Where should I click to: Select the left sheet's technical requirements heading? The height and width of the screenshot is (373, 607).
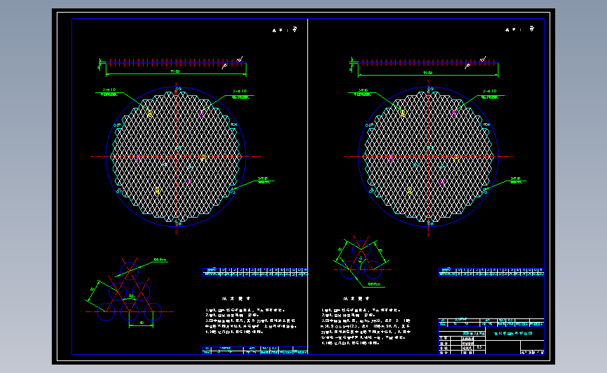237,299
